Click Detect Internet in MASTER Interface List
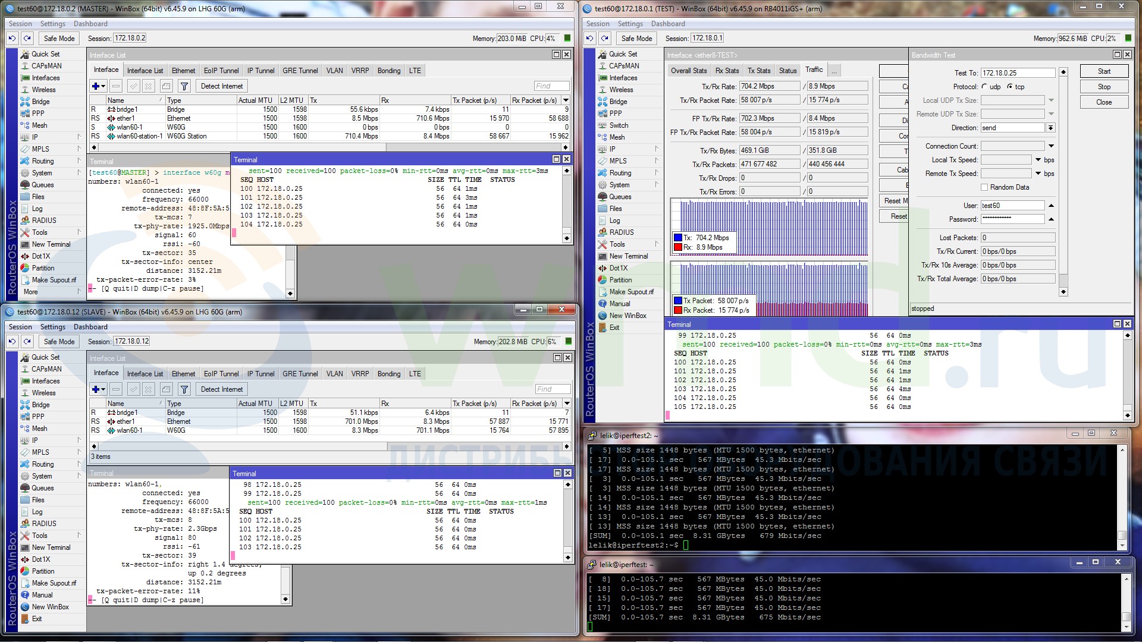Viewport: 1142px width, 642px height. [222, 86]
